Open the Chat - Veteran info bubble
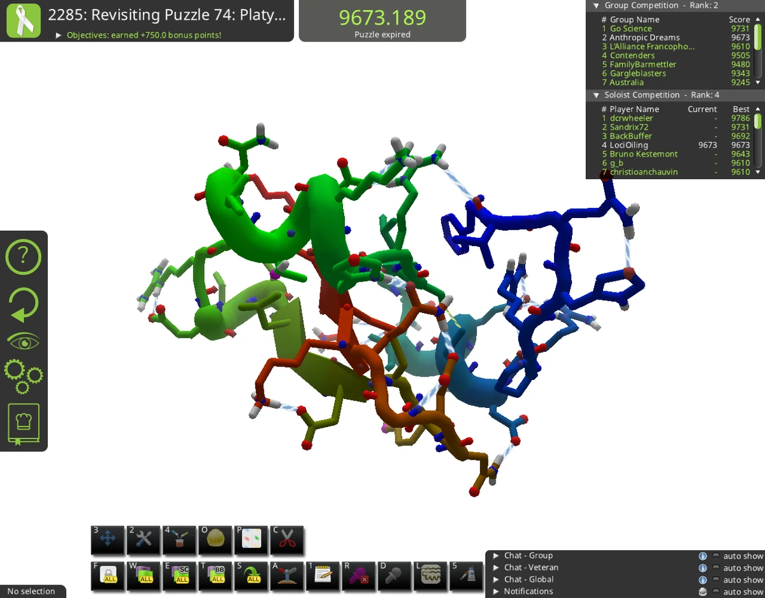The width and height of the screenshot is (765, 598). 703,567
